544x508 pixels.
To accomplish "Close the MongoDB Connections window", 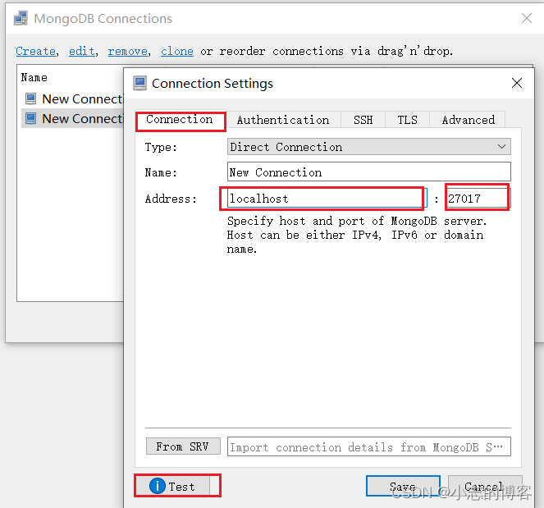I will tap(526, 18).
